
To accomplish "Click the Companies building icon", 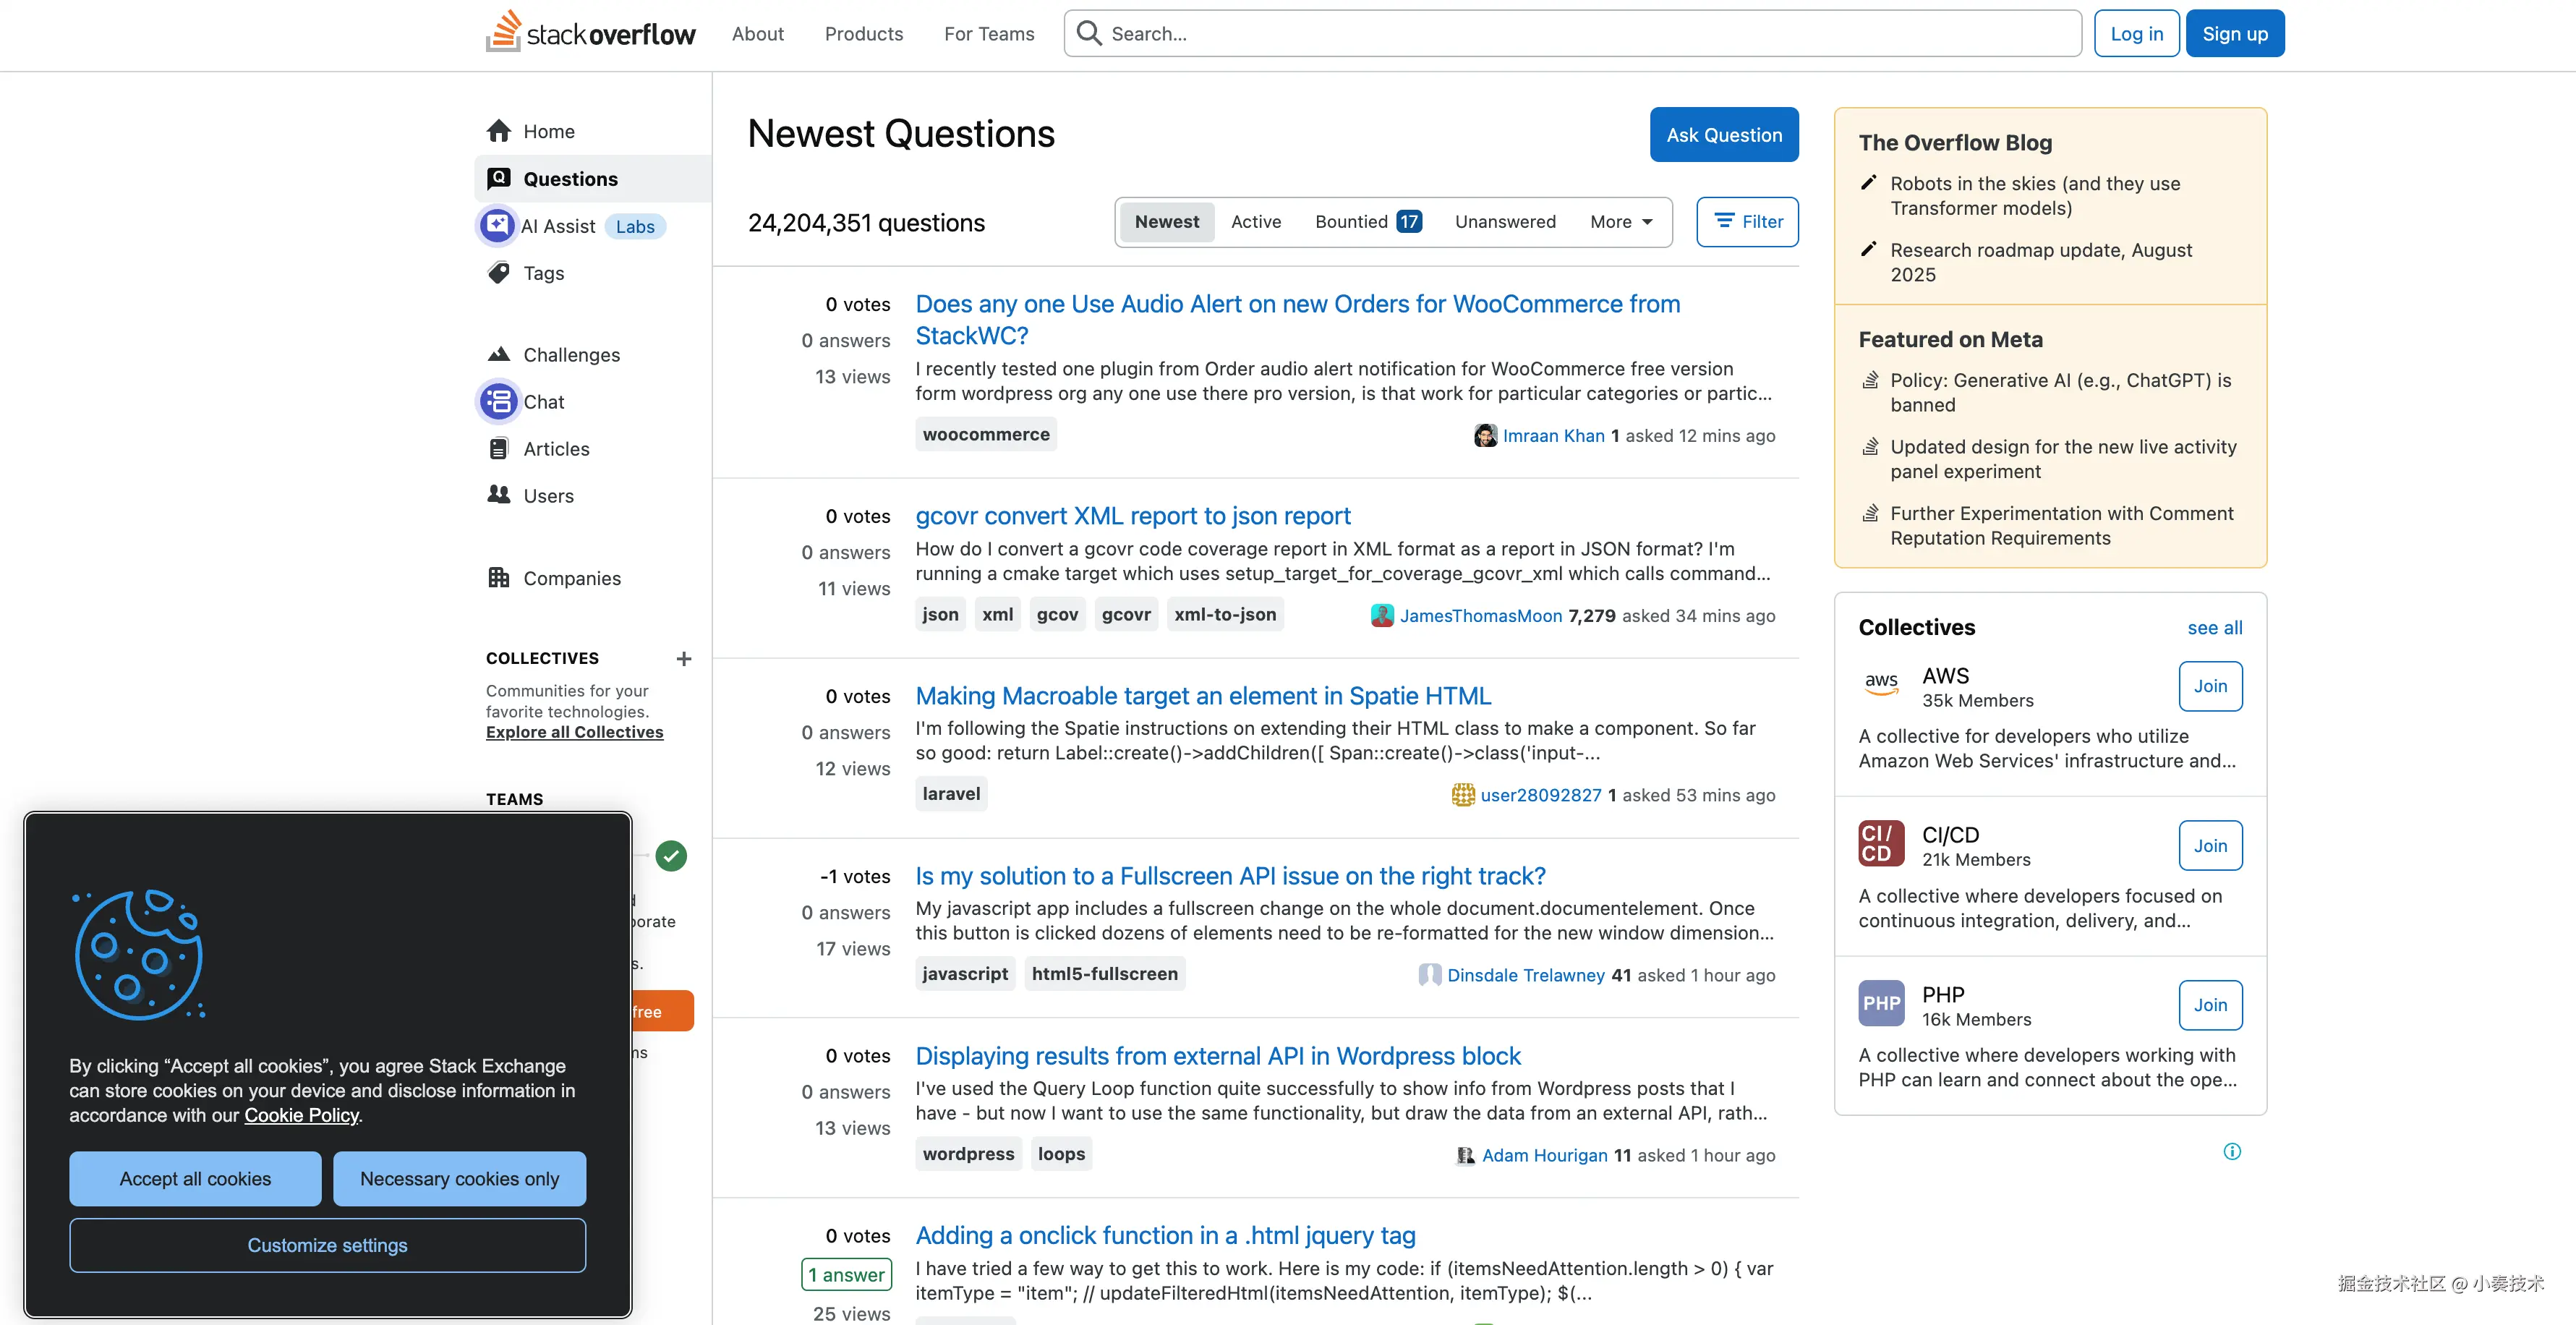I will [499, 578].
